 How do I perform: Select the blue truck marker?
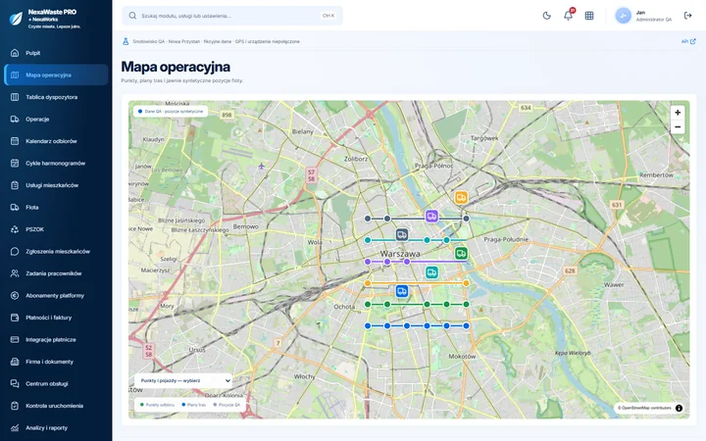click(x=402, y=291)
